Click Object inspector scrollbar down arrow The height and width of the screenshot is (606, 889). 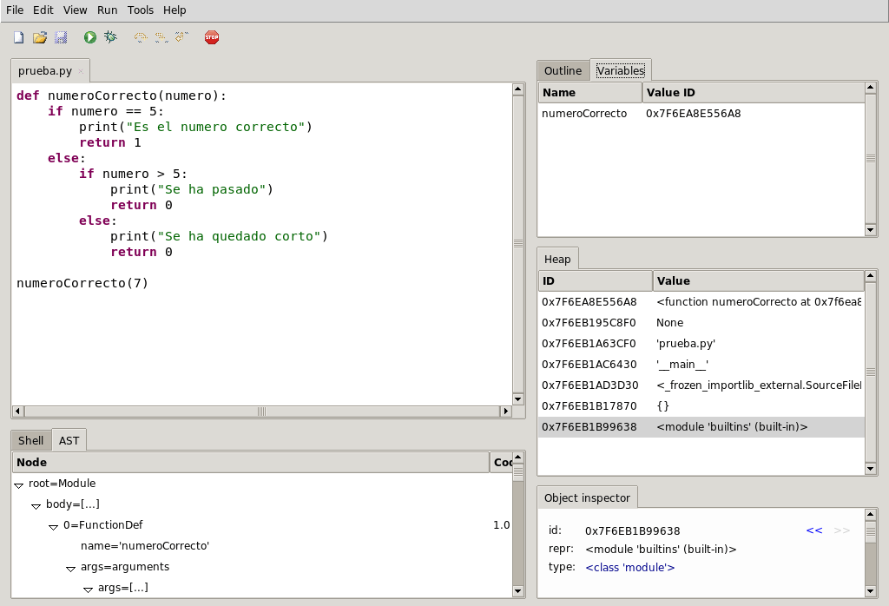pos(870,590)
